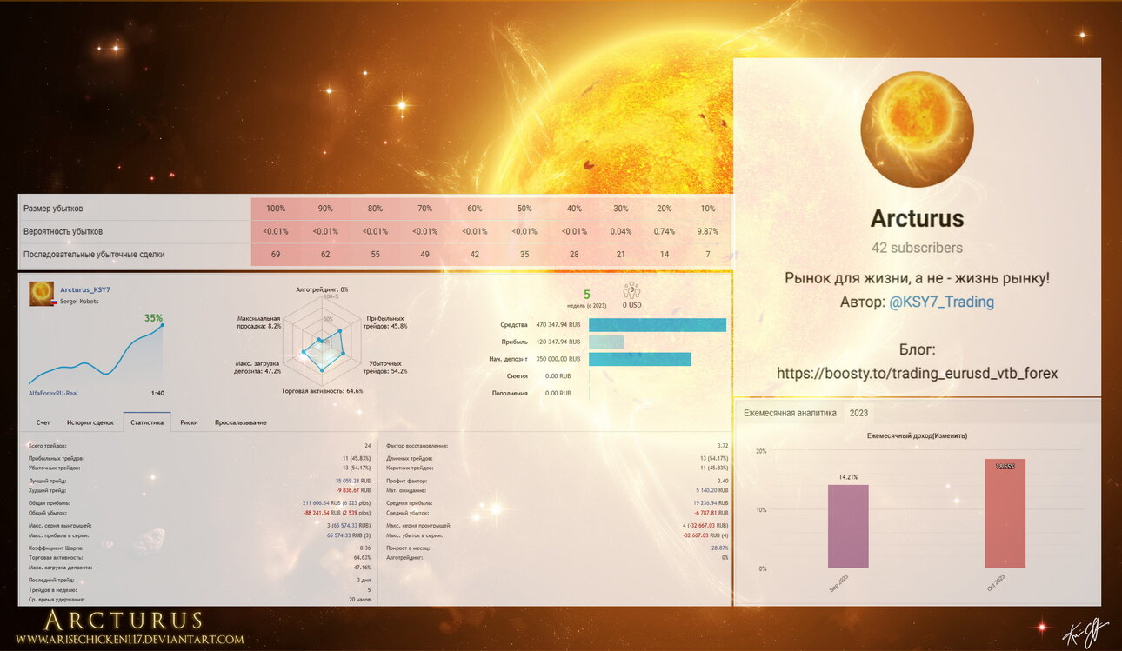Click the 470 347.94 RUB funds value
This screenshot has width=1122, height=651.
point(558,324)
